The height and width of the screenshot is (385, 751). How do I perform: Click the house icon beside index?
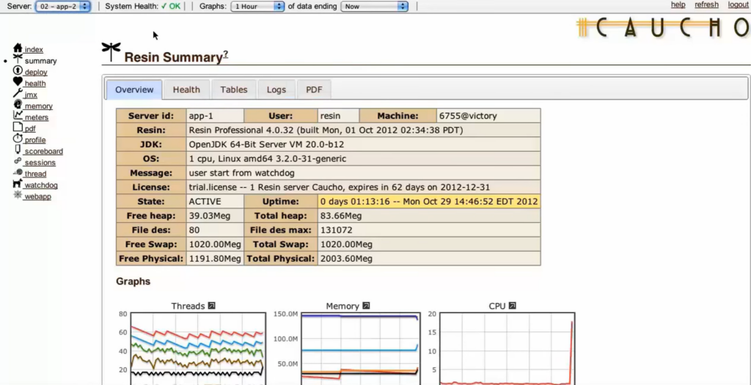click(18, 48)
